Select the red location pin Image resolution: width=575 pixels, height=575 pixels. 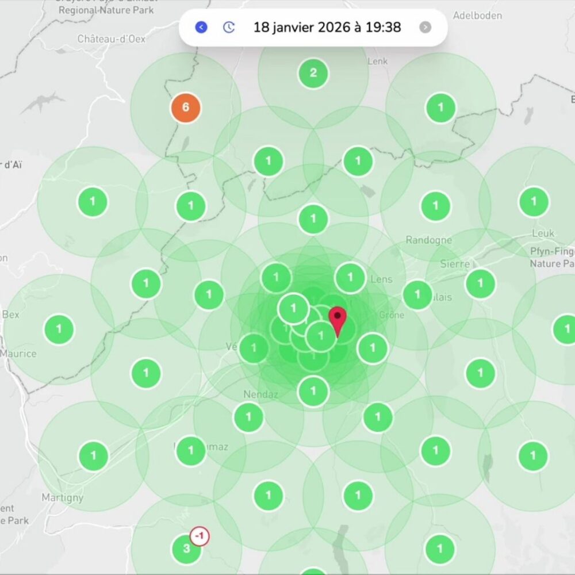[338, 320]
